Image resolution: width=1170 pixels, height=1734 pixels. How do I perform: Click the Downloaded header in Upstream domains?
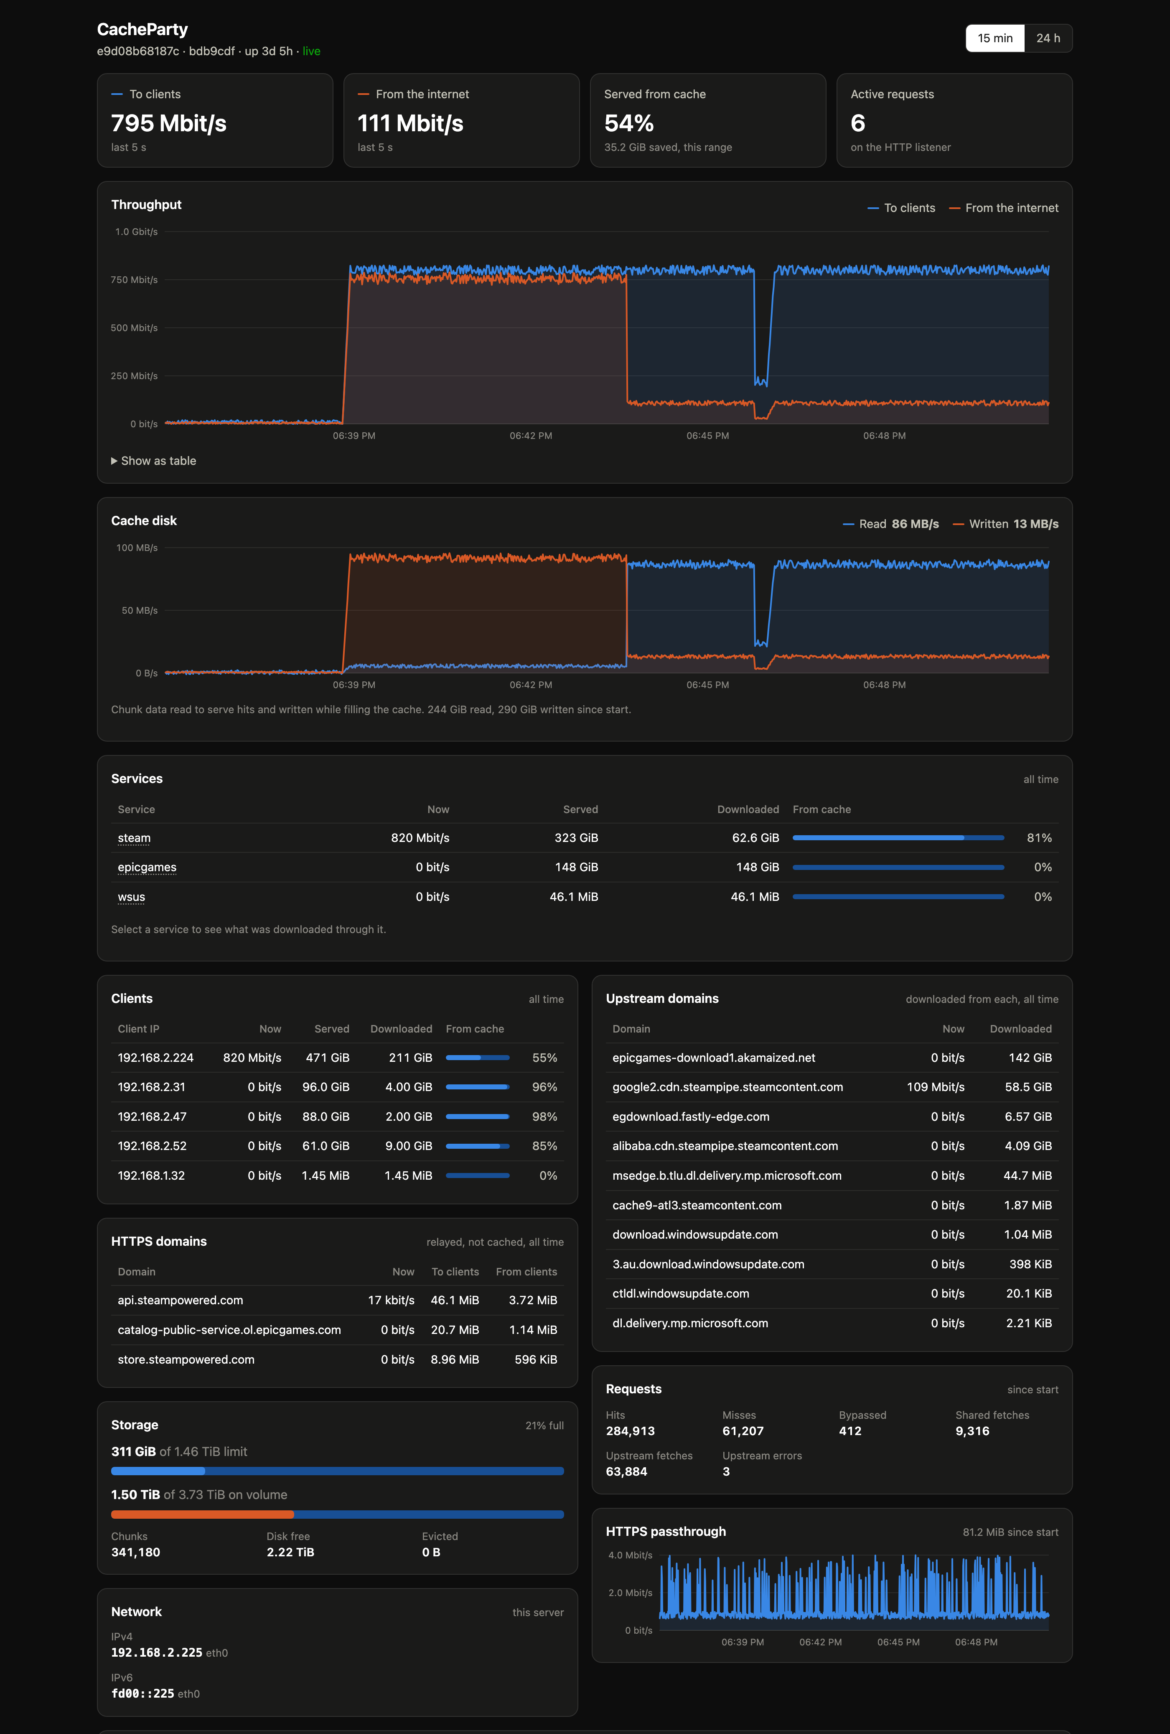(x=1020, y=1029)
